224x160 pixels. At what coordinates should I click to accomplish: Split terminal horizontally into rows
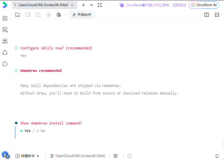point(217,15)
